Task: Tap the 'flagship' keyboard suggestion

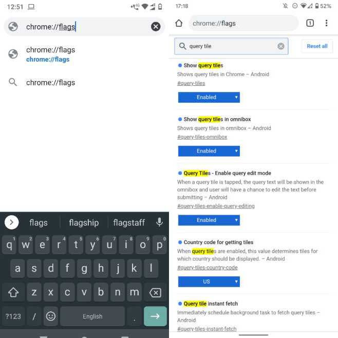Action: (84, 222)
